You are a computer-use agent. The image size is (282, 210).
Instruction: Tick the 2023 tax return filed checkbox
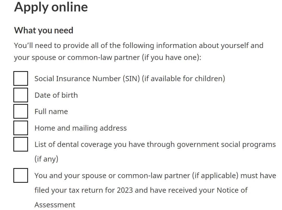pos(21,176)
